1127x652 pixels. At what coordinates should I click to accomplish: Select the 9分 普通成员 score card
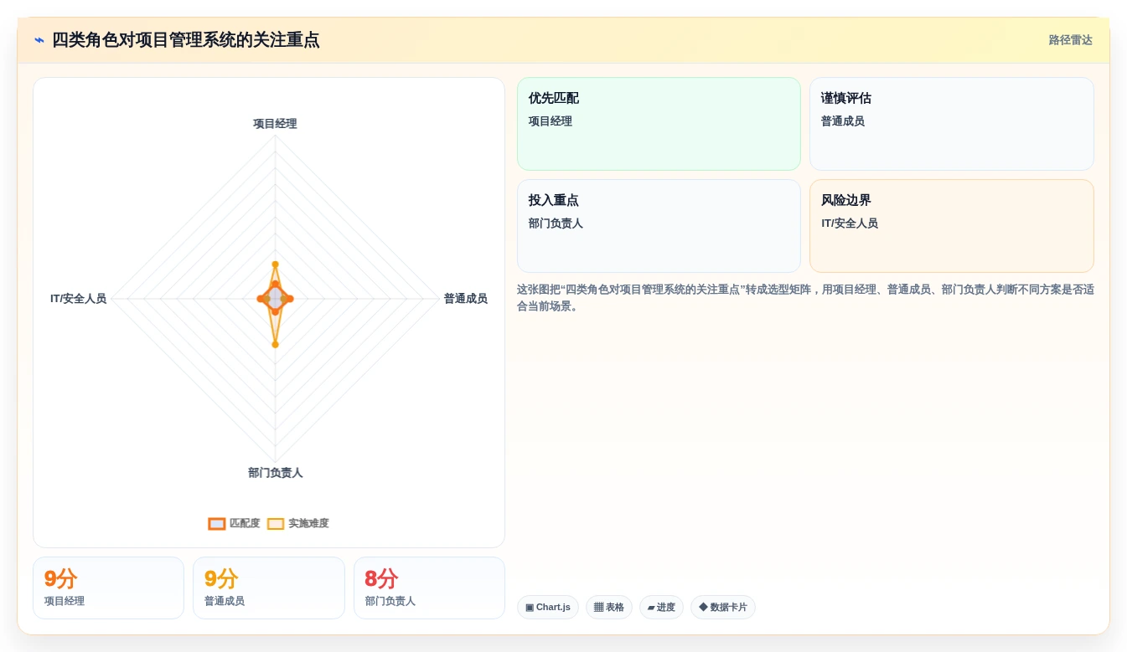coord(269,588)
